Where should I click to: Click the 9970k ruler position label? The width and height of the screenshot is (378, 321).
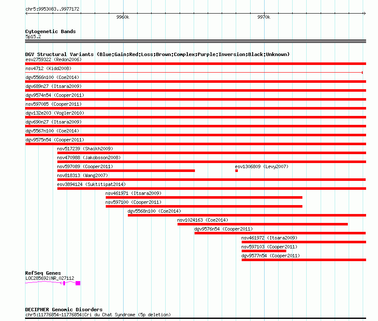coord(264,17)
